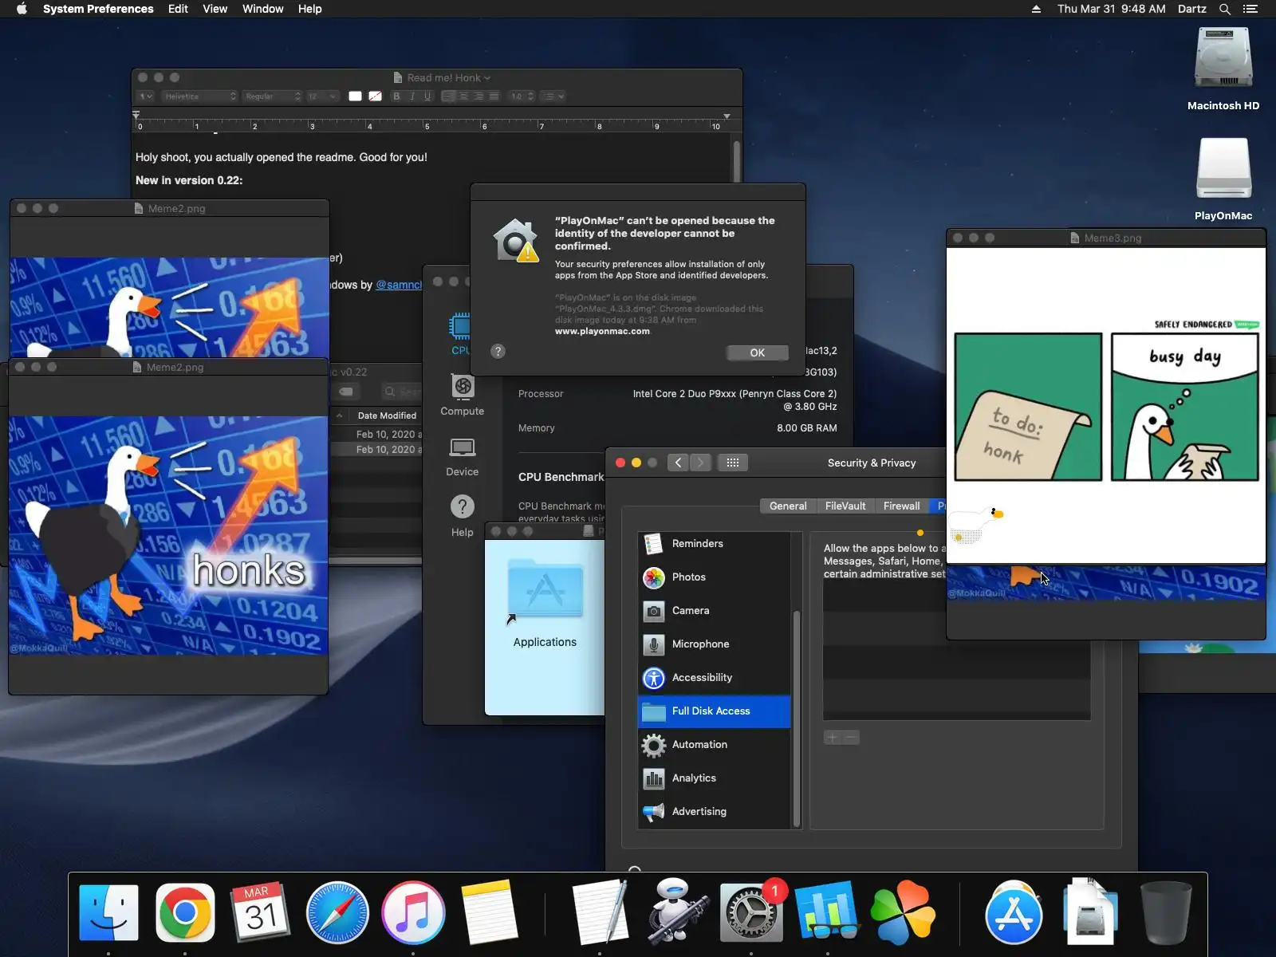Select the CPU section in the benchmark sidebar
Viewport: 1276px width, 957px height.
pos(461,334)
